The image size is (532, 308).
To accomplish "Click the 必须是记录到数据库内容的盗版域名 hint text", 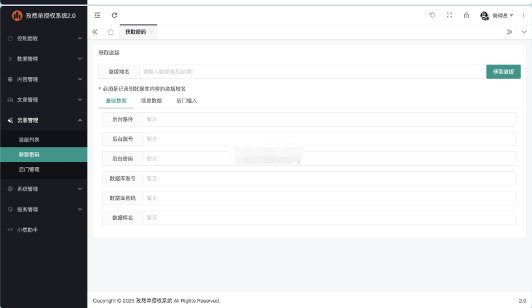I will [144, 89].
